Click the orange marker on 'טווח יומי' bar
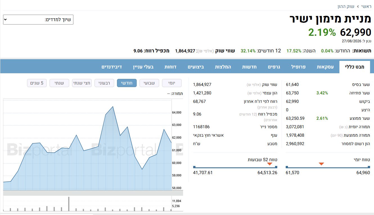Image resolution: width=374 pixels, height=215 pixels. (x=321, y=164)
